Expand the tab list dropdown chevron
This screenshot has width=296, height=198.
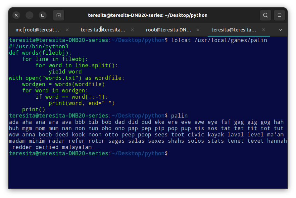point(280,30)
